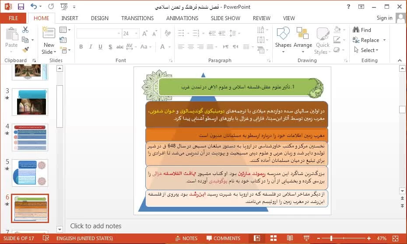Toggle the NOTES pane
The height and width of the screenshot is (244, 407).
(x=186, y=238)
